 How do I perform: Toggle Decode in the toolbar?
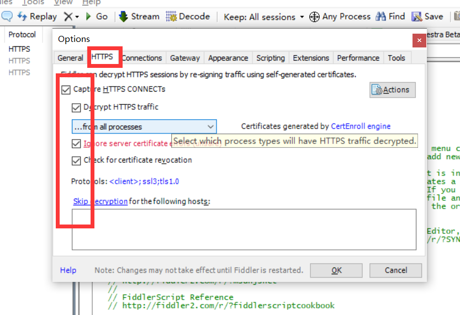click(x=188, y=17)
